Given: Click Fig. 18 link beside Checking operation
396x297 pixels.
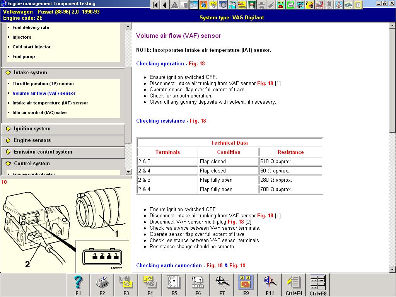Looking at the screenshot, I should pyautogui.click(x=197, y=64).
